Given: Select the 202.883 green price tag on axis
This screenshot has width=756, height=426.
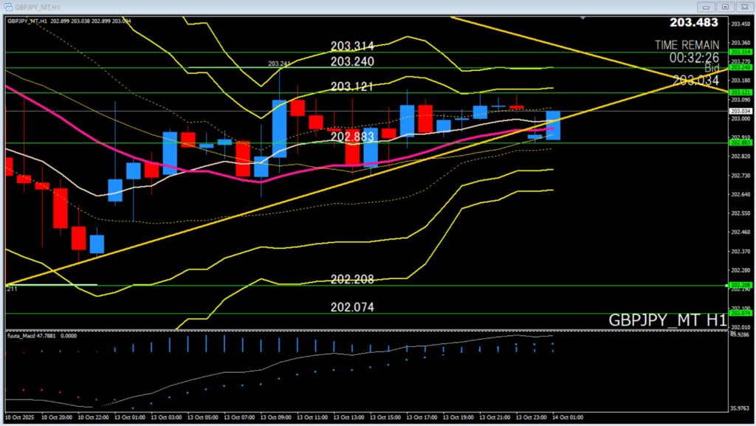Looking at the screenshot, I should 740,143.
